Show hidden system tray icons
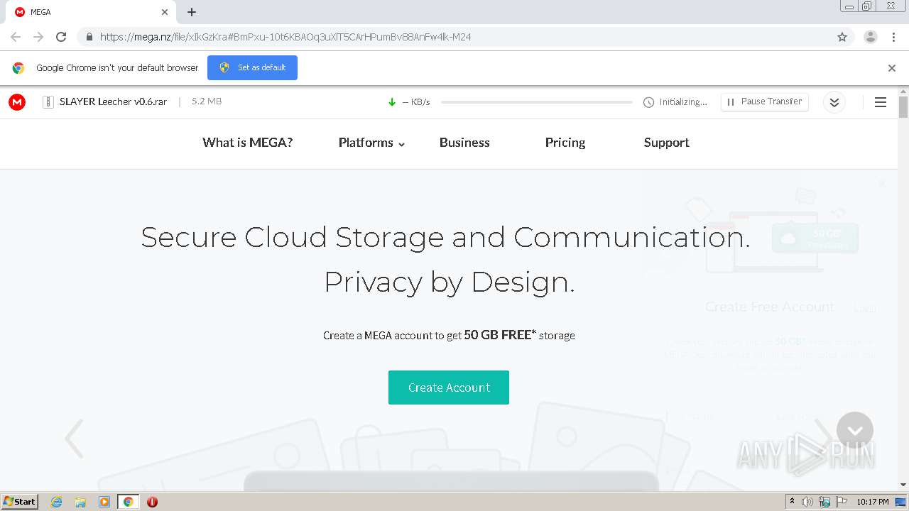The height and width of the screenshot is (511, 909). [x=792, y=502]
